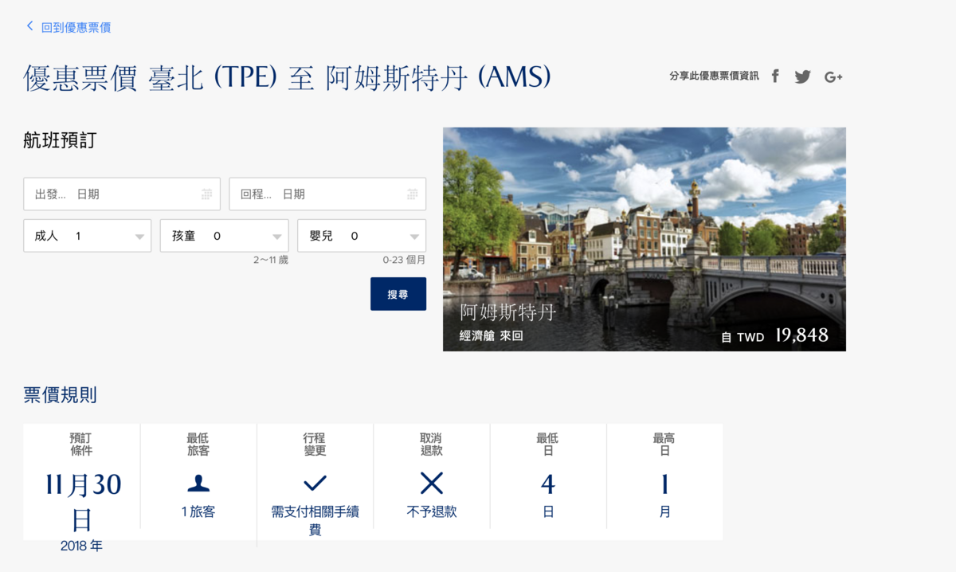
Task: Click the 不予退款 text
Action: 432,512
